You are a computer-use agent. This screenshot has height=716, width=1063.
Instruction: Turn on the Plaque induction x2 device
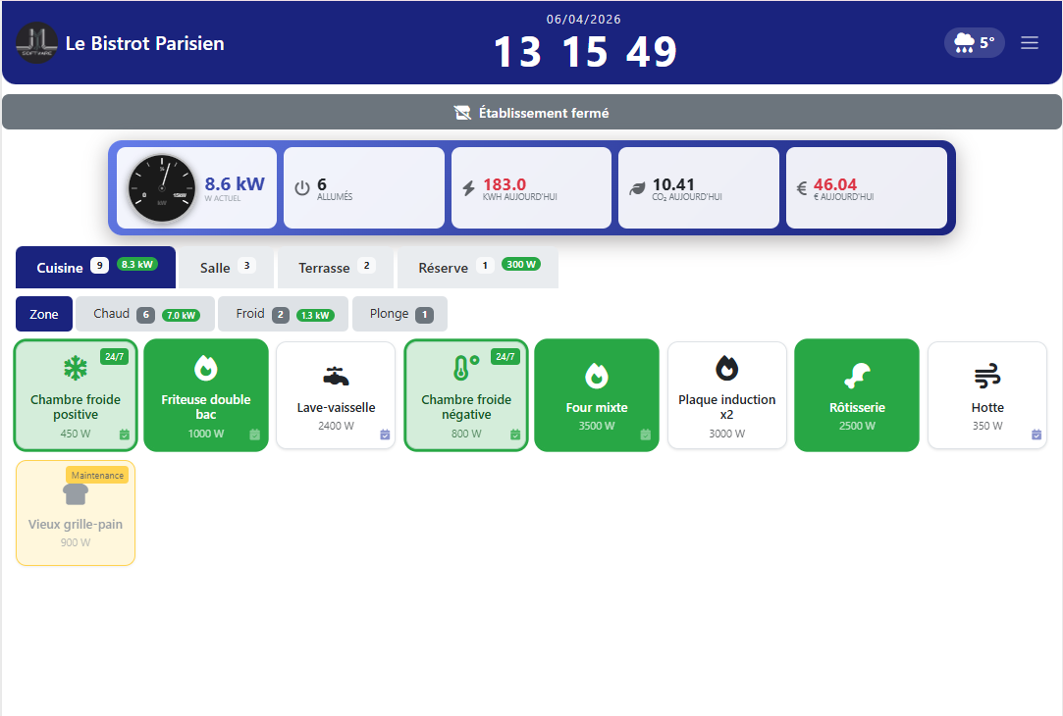pyautogui.click(x=726, y=394)
